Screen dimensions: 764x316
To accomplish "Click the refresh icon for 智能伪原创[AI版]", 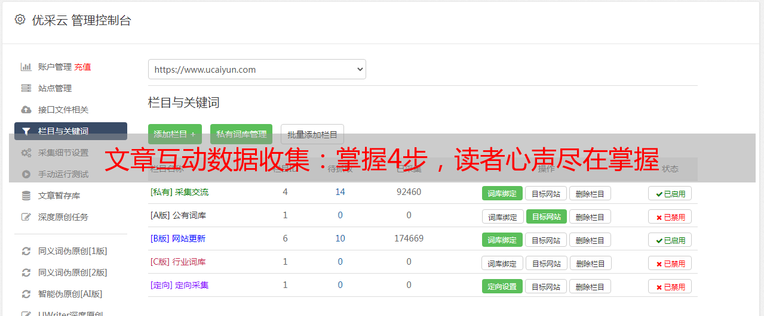I will point(26,294).
